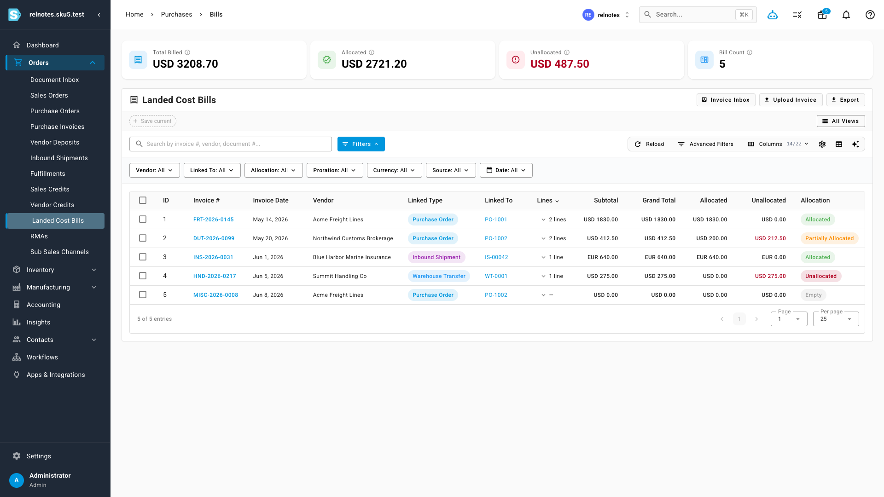The image size is (884, 497).
Task: Click the blue Filters button
Action: [361, 144]
